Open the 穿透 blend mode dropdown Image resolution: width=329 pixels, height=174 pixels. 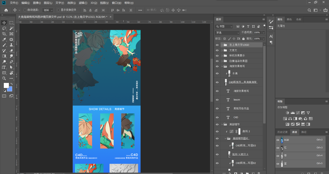coord(227,33)
